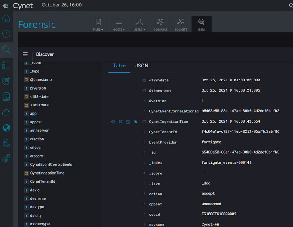Toggle CynetIngestionTime column in table icon
Screen dimensions: 293x227
(x=128, y=122)
